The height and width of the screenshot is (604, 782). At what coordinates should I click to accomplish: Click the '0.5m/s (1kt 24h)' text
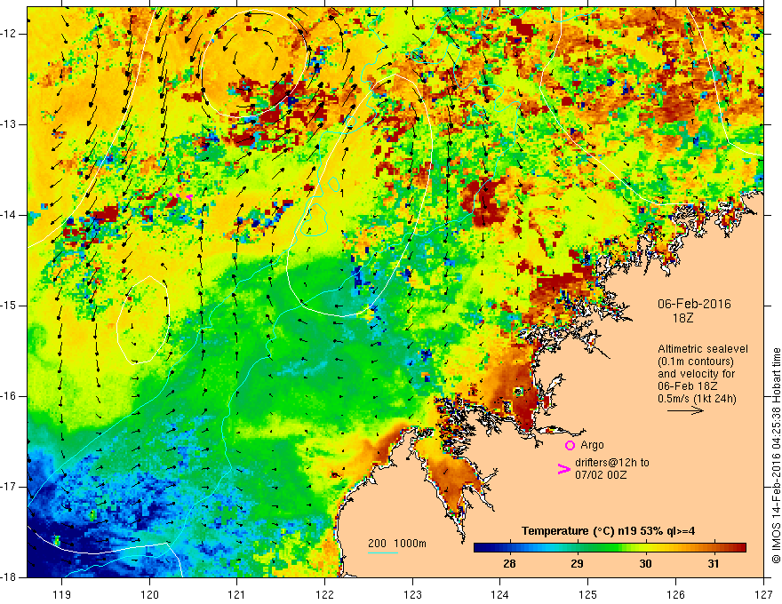[697, 399]
